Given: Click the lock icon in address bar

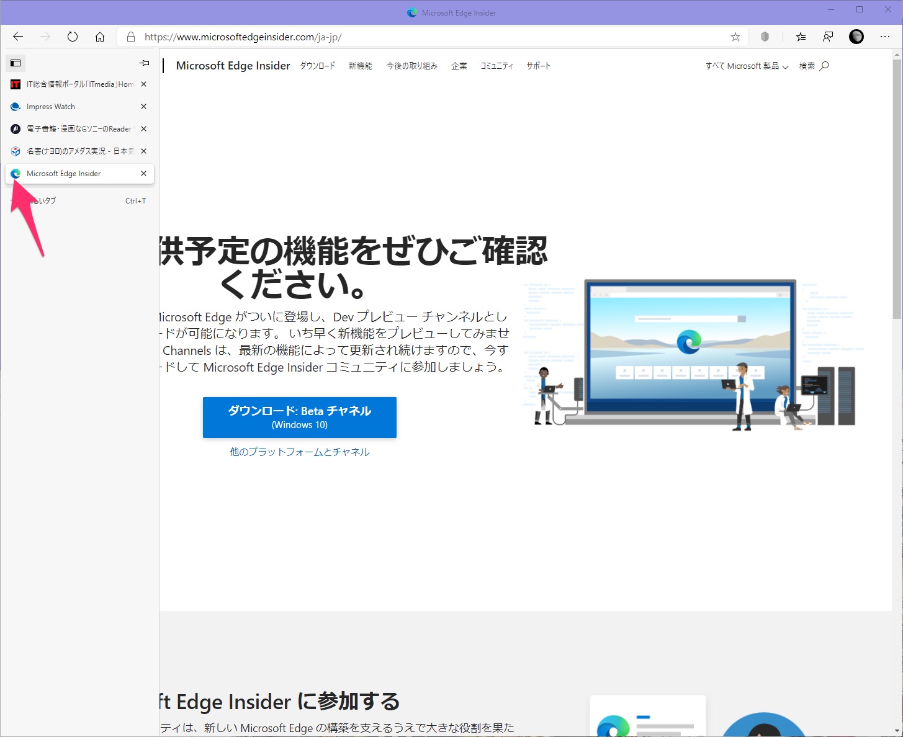Looking at the screenshot, I should click(130, 37).
